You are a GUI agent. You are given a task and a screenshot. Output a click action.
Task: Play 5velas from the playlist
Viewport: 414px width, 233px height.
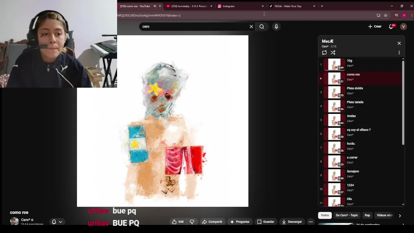coord(360,120)
